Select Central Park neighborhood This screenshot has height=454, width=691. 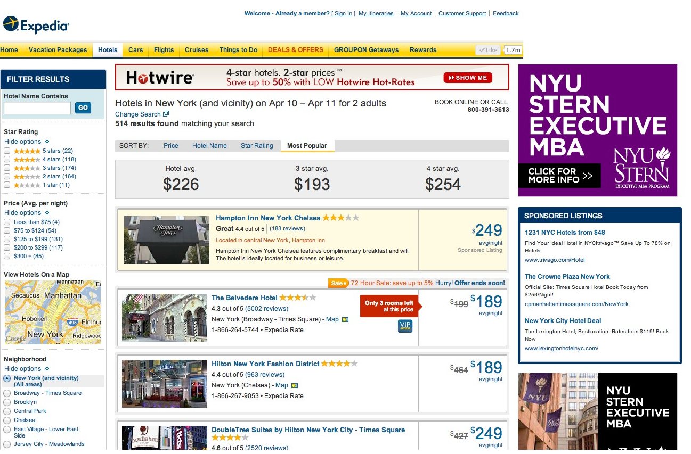[x=7, y=411]
